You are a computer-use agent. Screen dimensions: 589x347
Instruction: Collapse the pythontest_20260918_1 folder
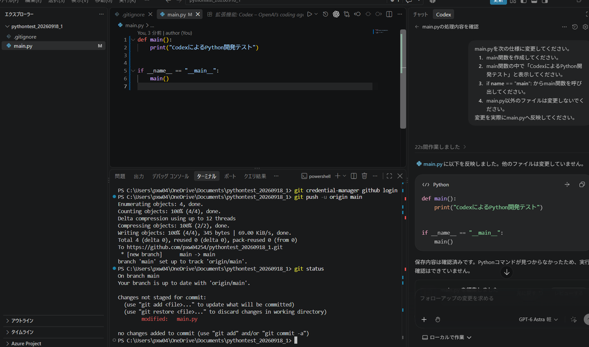(x=37, y=26)
